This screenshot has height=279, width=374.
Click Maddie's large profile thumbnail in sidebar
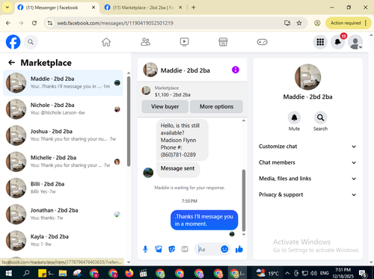(x=307, y=77)
